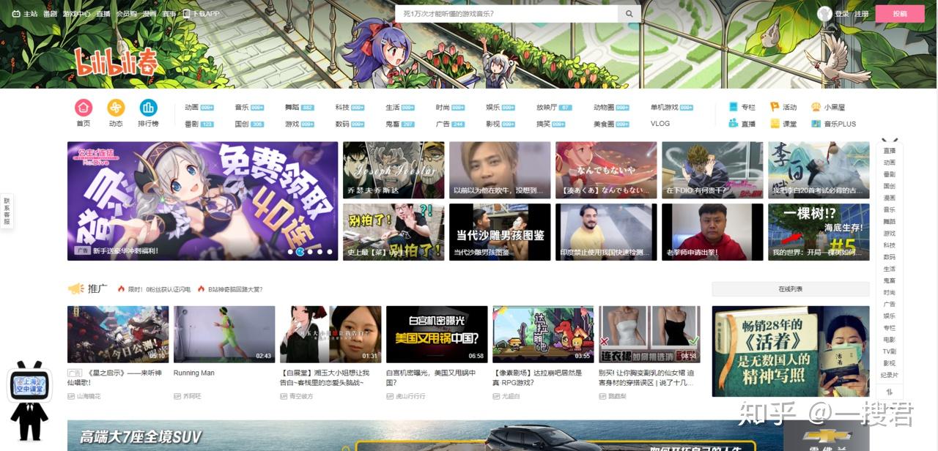
Task: Select the 美食圈 channel
Action: (611, 124)
